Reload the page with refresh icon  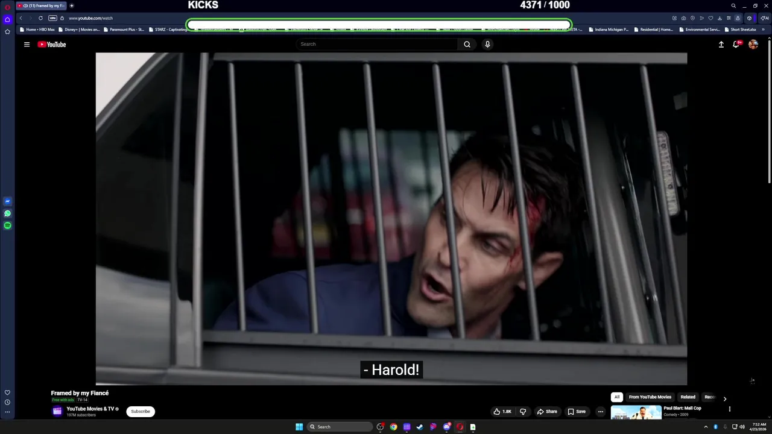[x=40, y=18]
